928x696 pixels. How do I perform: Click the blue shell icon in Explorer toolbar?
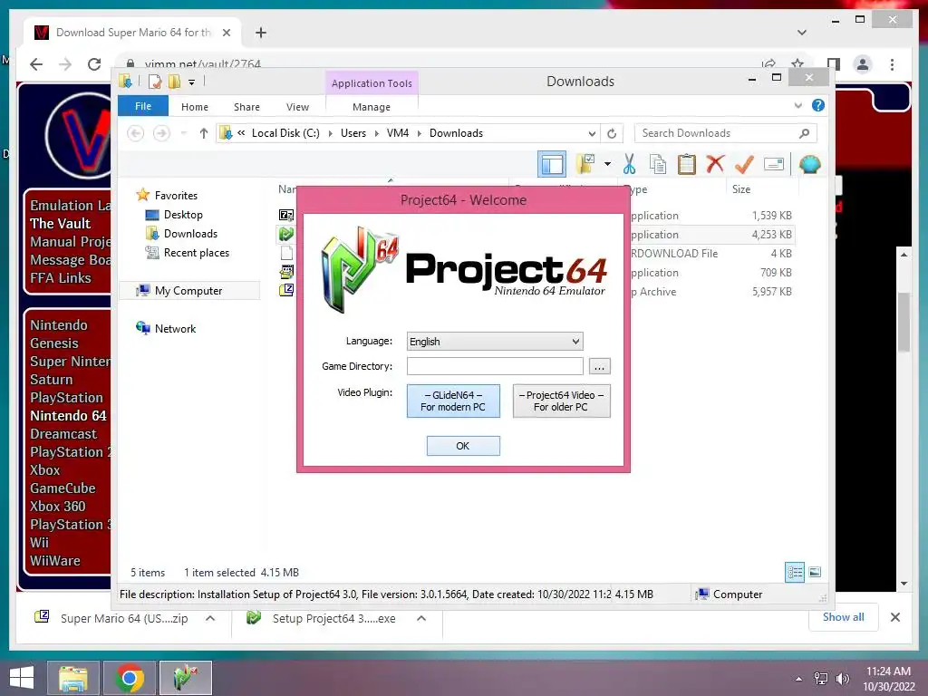tap(809, 164)
